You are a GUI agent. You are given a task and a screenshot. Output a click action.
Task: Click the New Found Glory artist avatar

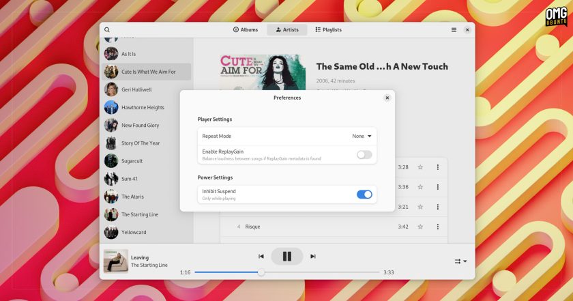(111, 125)
